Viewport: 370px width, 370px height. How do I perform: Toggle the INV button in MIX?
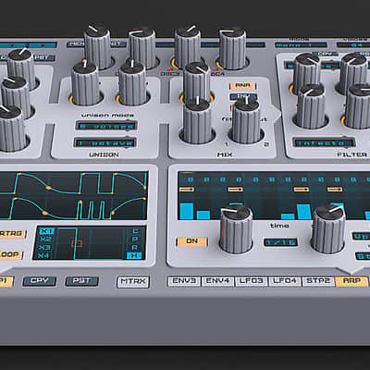[243, 96]
